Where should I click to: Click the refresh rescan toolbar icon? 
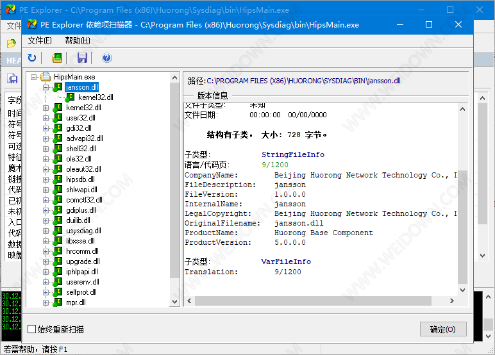pos(32,58)
